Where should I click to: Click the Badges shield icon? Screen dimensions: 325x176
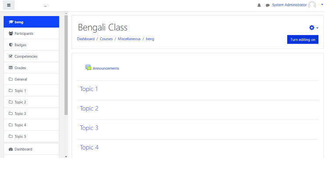coord(11,45)
